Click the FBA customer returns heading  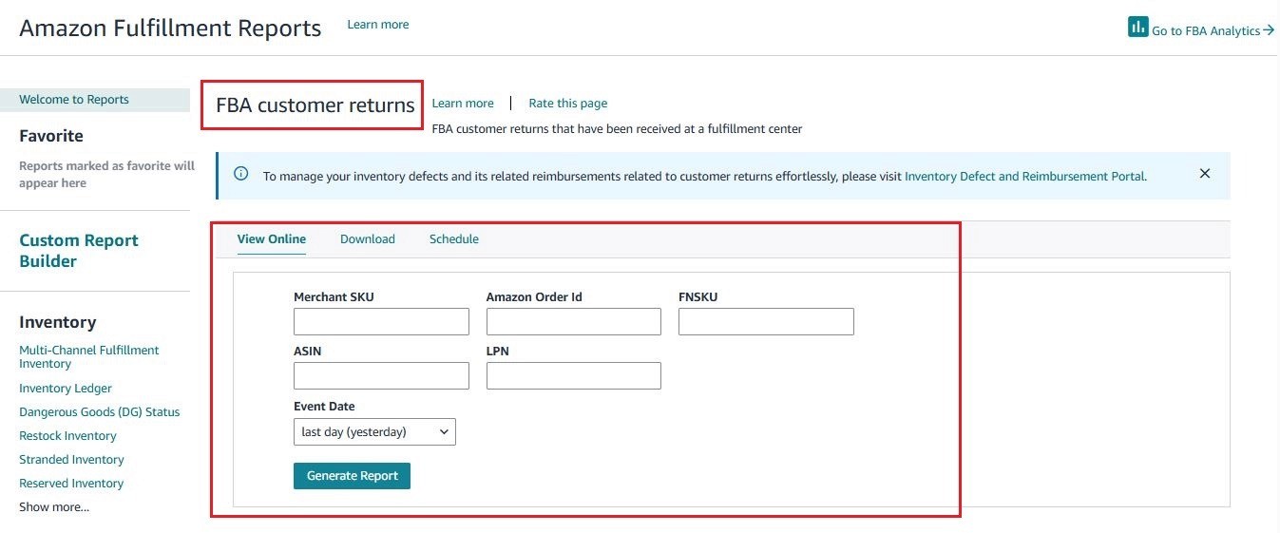coord(315,105)
